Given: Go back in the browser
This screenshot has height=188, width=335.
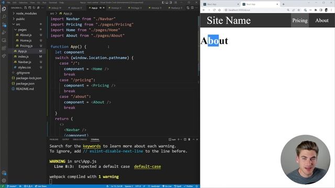Looking at the screenshot, I should (x=204, y=10).
